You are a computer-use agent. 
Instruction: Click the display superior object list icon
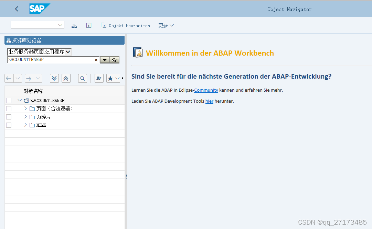(x=99, y=78)
